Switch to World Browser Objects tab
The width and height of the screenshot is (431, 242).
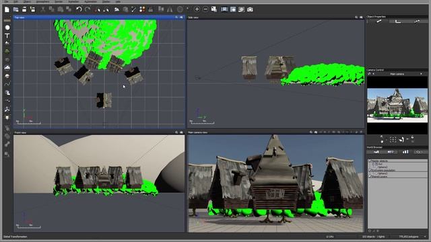376,152
